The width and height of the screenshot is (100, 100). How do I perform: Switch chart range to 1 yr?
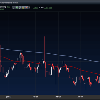click(46, 7)
